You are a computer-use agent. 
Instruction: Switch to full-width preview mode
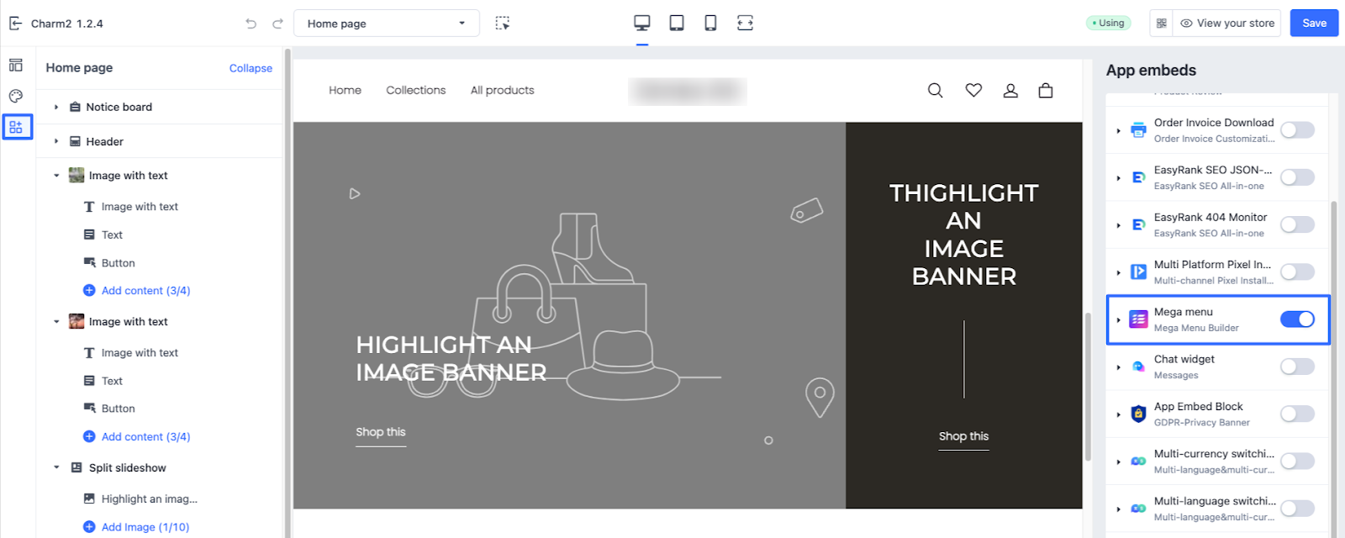745,23
